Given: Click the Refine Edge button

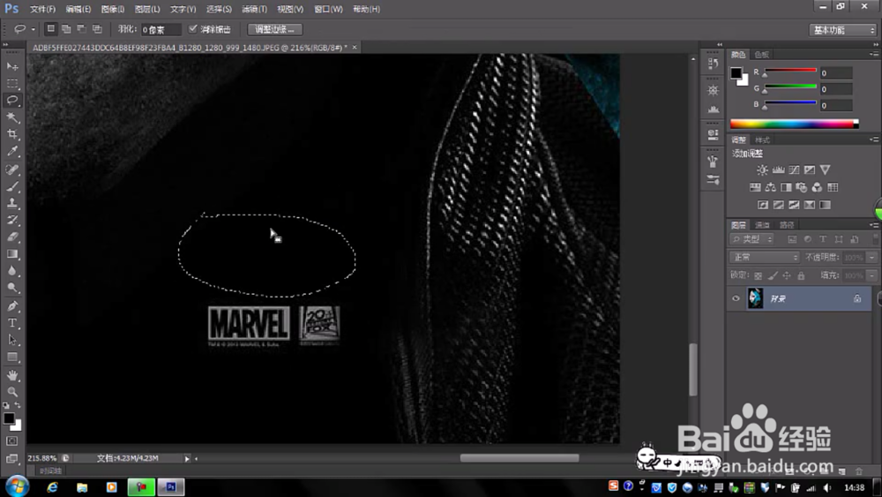Looking at the screenshot, I should coord(274,29).
